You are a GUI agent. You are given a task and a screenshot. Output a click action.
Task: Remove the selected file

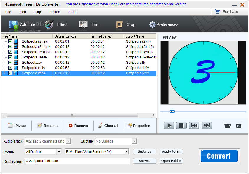[78, 126]
